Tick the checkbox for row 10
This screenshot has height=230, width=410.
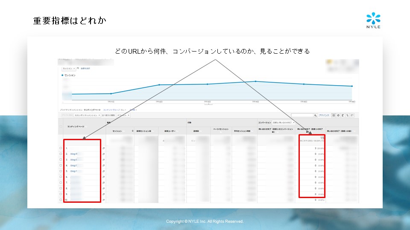click(61, 200)
